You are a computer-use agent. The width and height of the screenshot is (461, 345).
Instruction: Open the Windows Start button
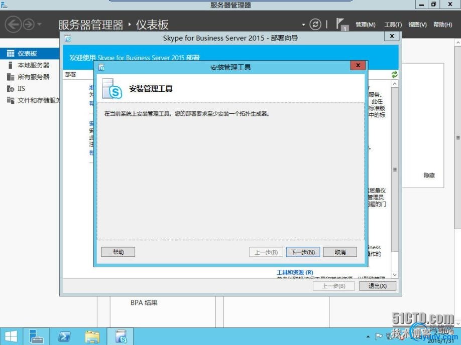pyautogui.click(x=11, y=336)
